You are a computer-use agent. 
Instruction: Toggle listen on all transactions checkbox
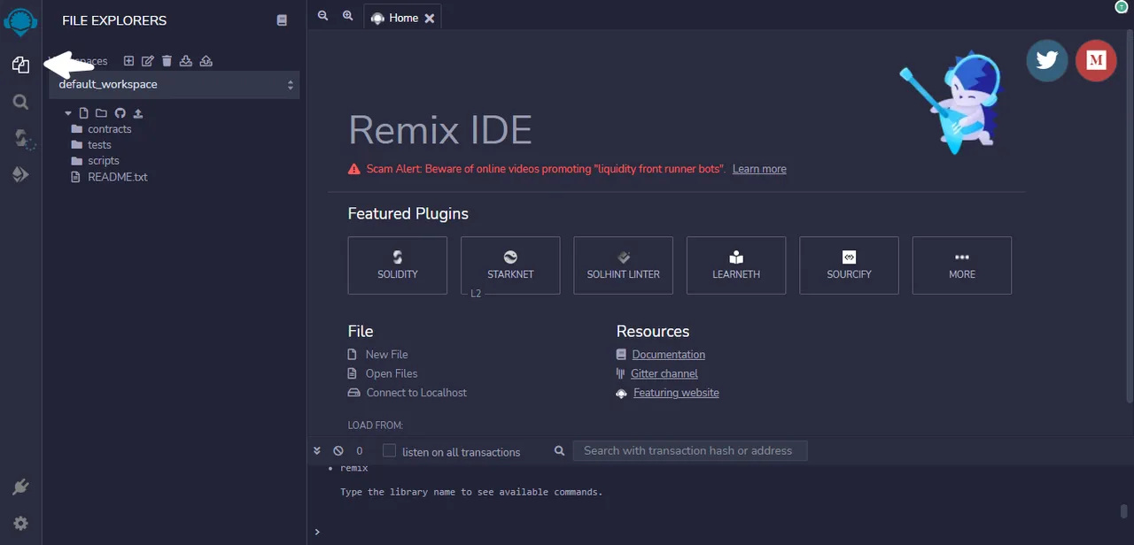pos(389,450)
